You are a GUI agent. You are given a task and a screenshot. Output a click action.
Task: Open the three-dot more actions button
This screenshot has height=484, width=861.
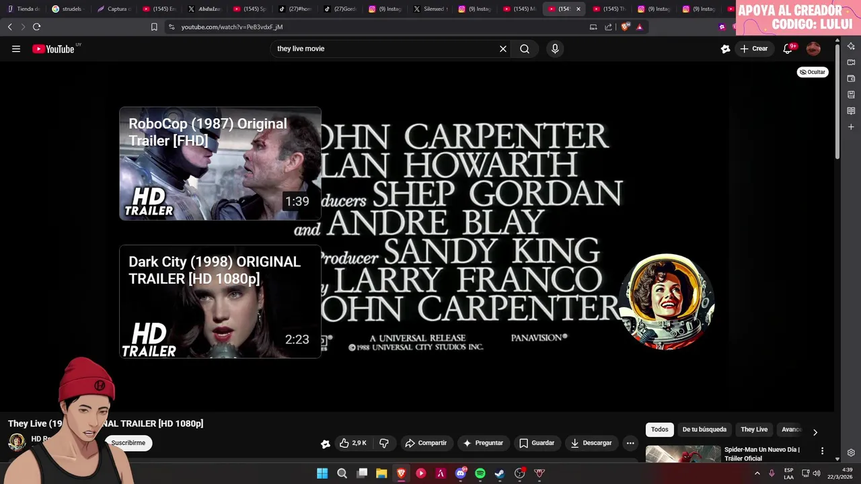point(630,443)
